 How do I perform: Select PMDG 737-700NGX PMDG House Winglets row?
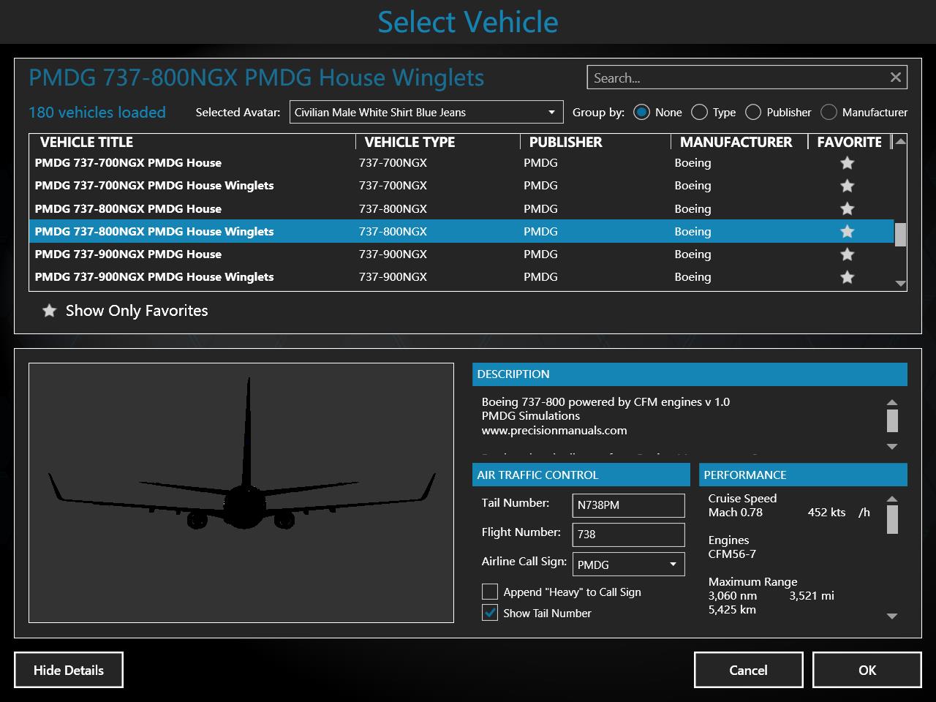(461, 186)
